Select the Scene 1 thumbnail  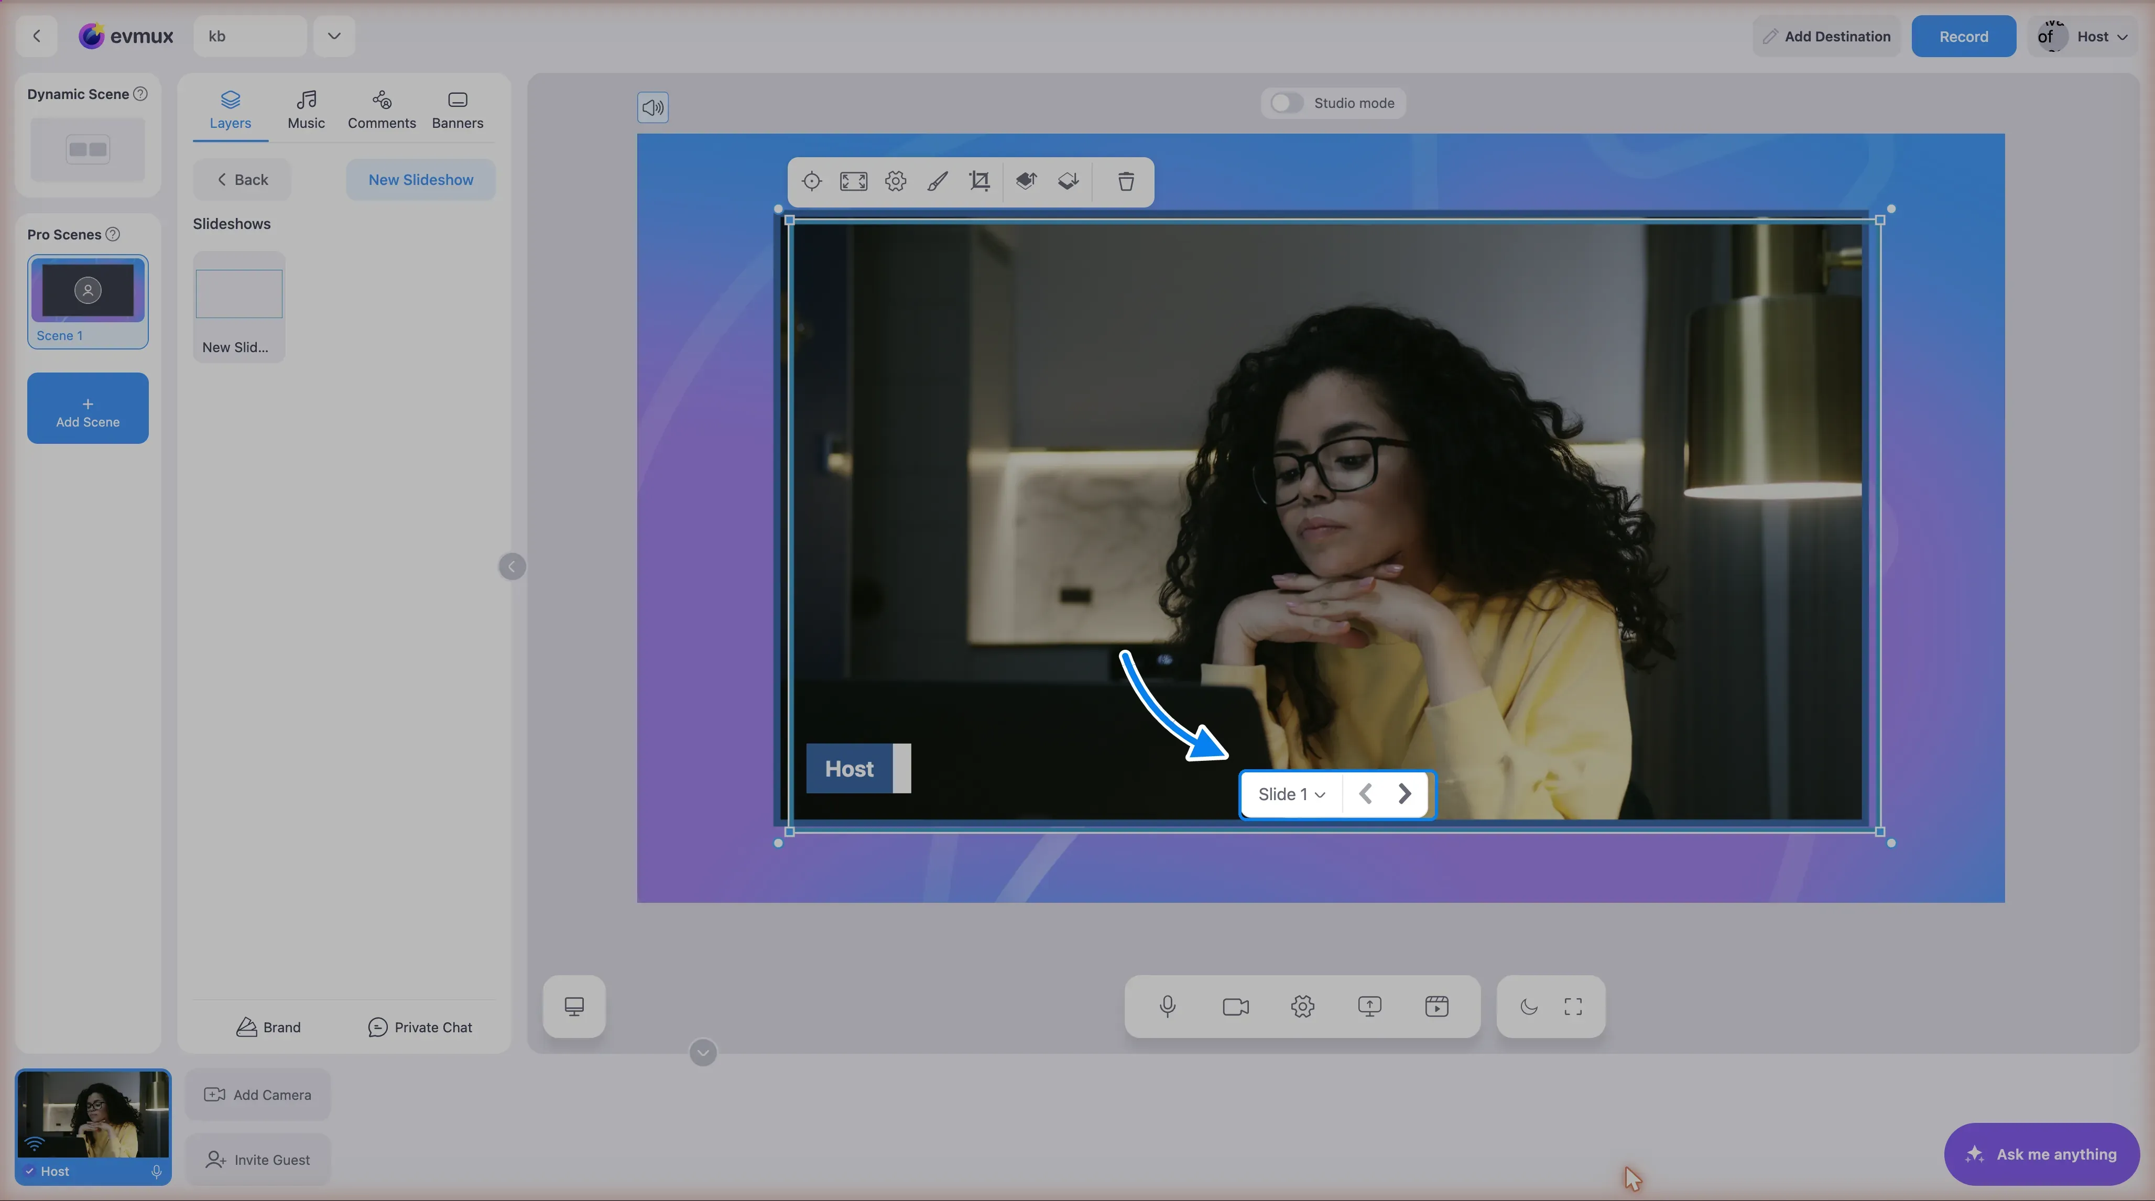(x=88, y=302)
